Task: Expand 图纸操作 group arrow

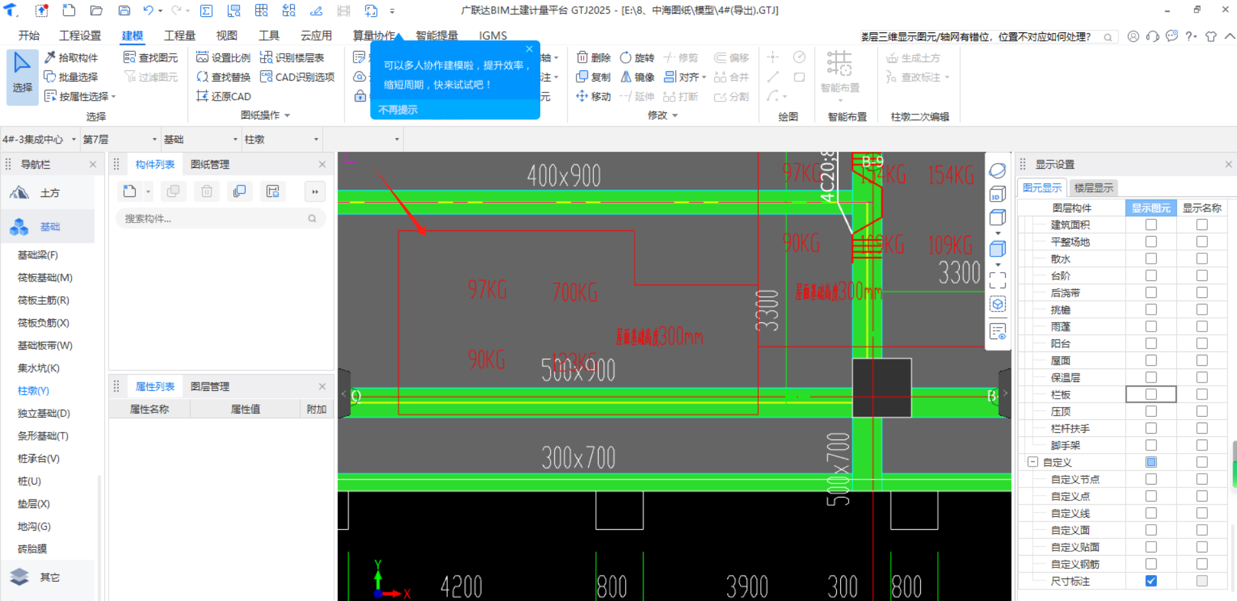Action: (287, 116)
